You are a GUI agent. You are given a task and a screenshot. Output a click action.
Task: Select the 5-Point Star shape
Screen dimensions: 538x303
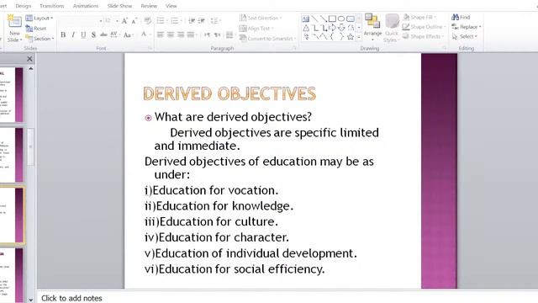click(x=351, y=37)
